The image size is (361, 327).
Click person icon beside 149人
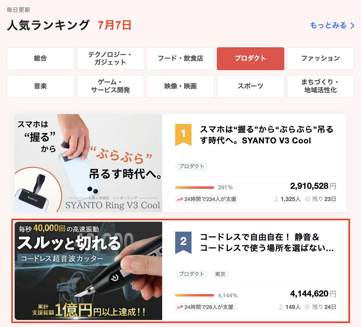(281, 307)
